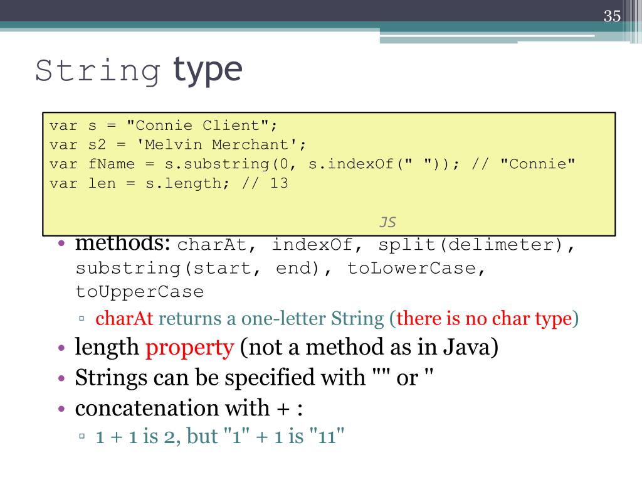Viewport: 642px width, 482px height.
Task: Click the 'charAt returns a one-letter String' sub-bullet
Action: 337,319
